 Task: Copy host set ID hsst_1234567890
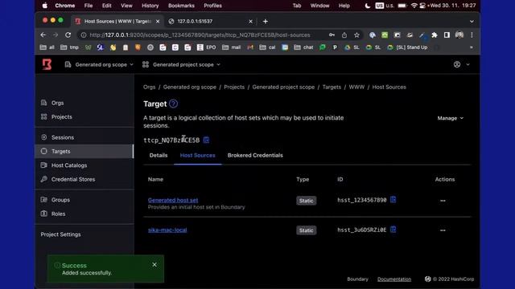393,200
